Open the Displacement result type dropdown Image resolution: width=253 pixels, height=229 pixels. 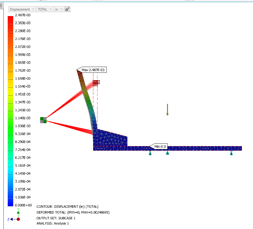(22, 9)
